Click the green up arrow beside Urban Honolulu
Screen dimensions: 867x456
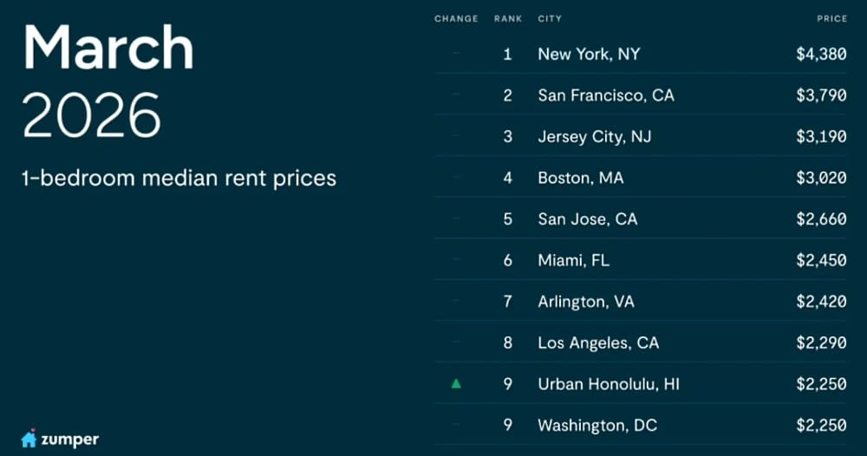456,383
